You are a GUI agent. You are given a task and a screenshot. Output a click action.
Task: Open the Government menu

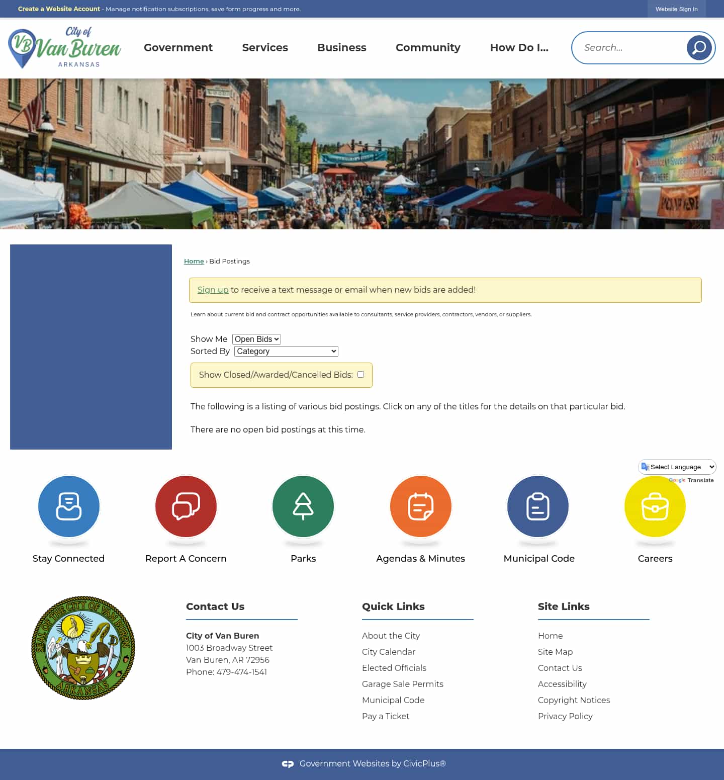[x=178, y=47]
